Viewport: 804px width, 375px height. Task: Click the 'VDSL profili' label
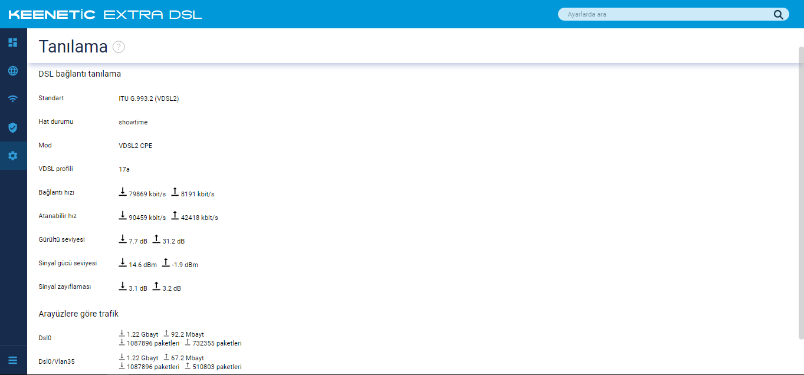point(56,169)
